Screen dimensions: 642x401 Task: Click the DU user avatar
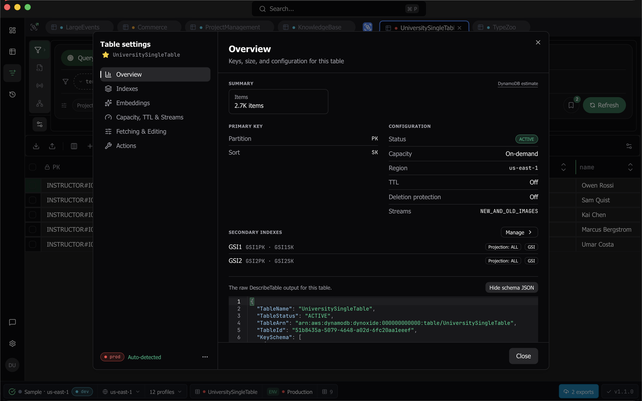(12, 365)
